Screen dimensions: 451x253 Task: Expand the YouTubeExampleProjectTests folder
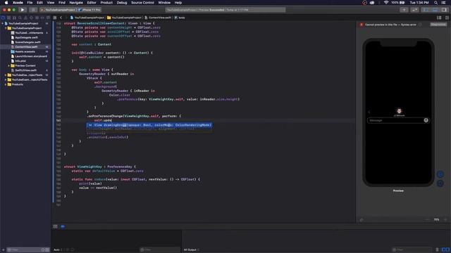(x=6, y=75)
